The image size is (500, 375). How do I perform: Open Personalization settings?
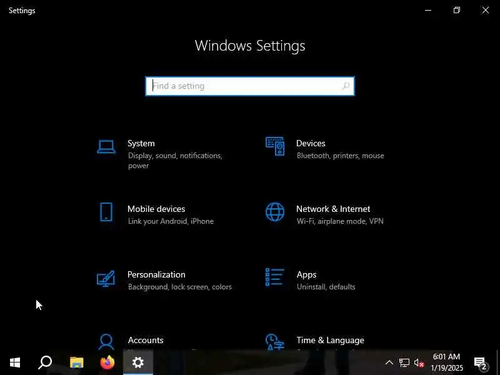[163, 280]
